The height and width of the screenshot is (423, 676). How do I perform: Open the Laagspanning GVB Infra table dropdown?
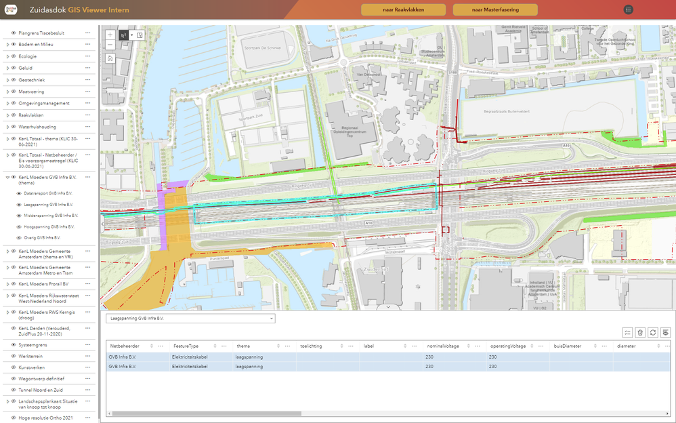190,319
